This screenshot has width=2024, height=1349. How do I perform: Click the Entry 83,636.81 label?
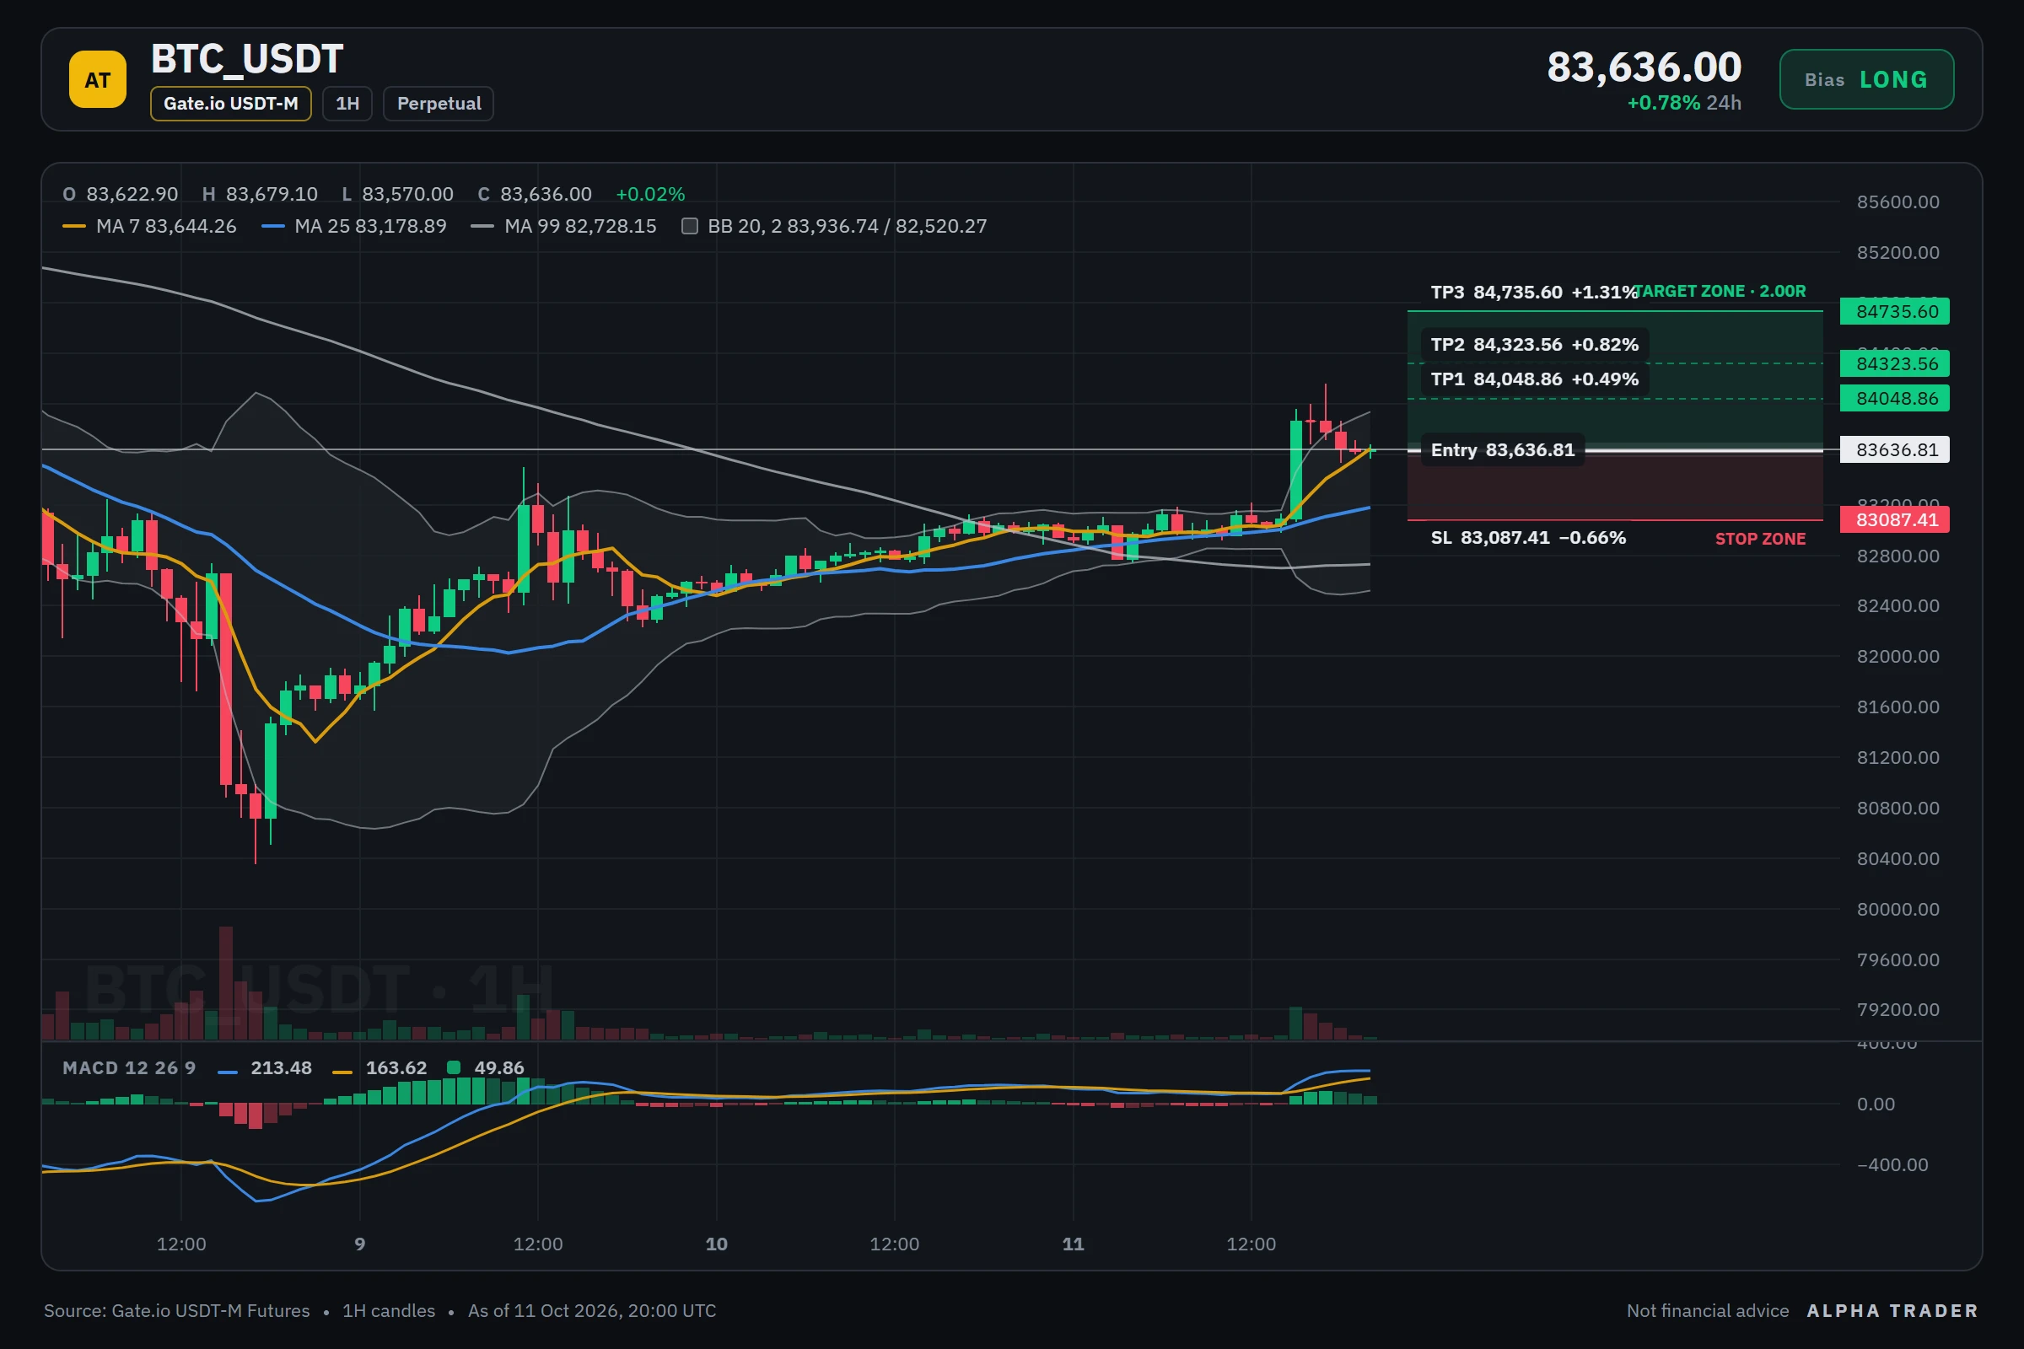pos(1503,450)
